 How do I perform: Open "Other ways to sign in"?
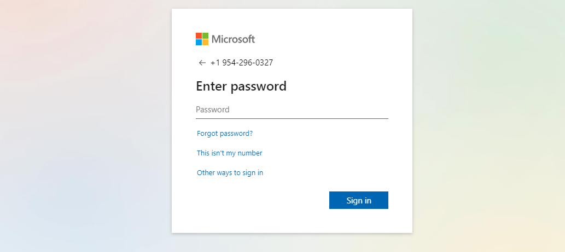tap(230, 173)
